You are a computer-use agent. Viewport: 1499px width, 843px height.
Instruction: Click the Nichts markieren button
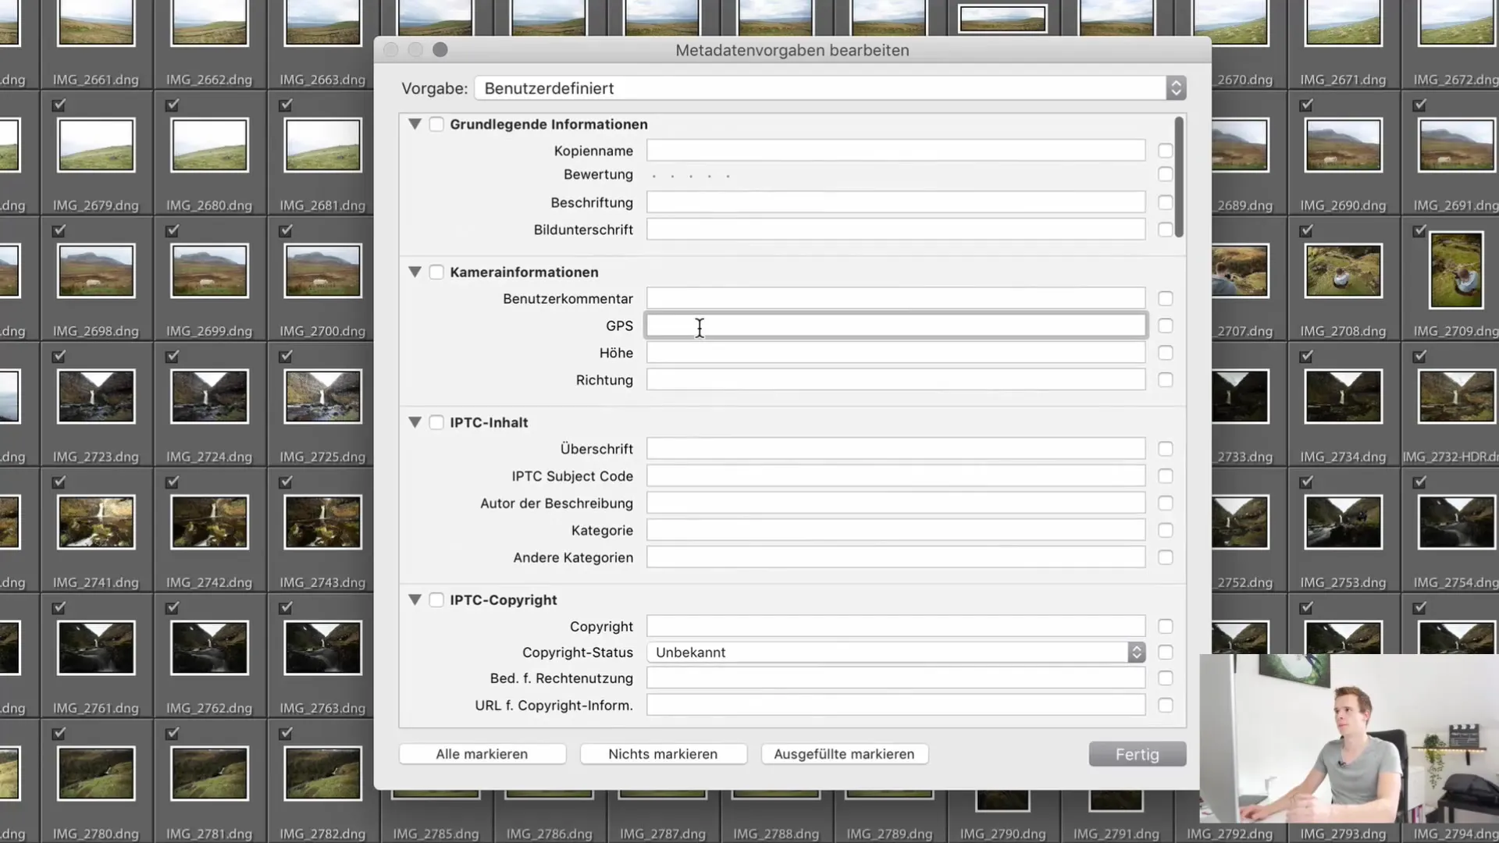663,754
